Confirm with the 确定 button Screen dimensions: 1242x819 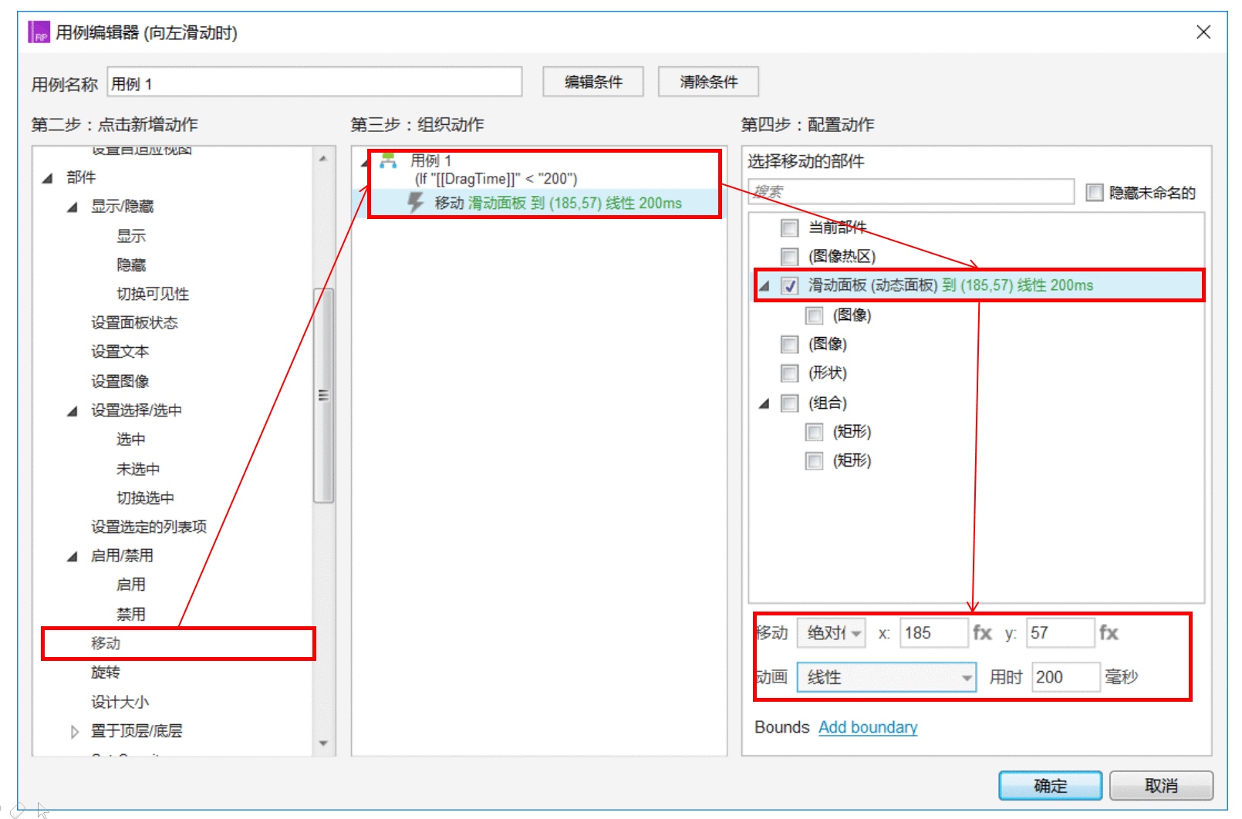(x=1051, y=786)
